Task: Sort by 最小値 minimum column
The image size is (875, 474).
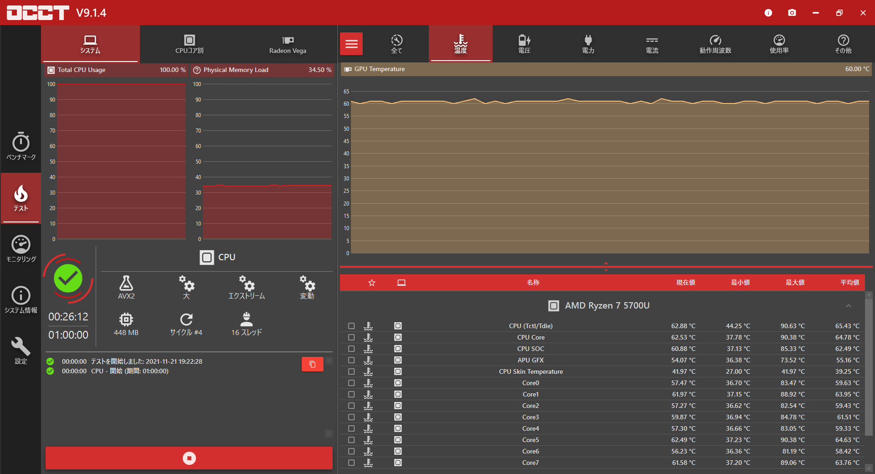Action: tap(741, 283)
